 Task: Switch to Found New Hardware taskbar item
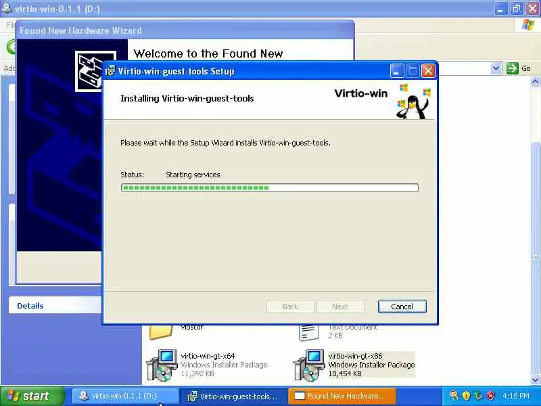coord(342,397)
